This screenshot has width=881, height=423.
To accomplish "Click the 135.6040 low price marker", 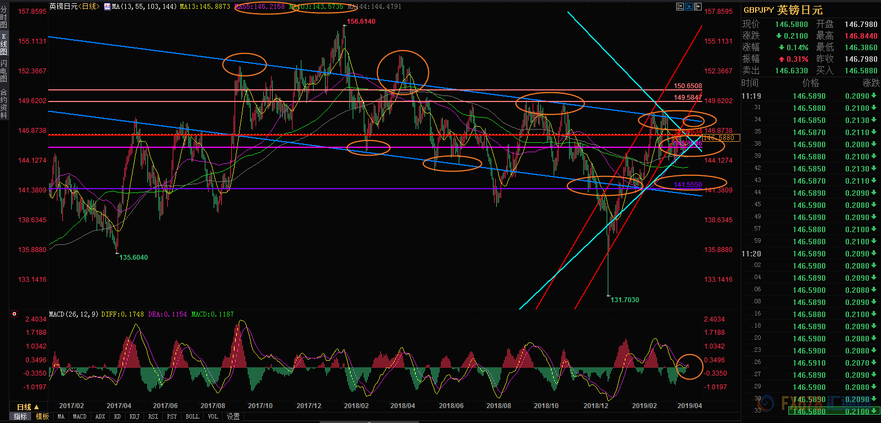I will 134,258.
